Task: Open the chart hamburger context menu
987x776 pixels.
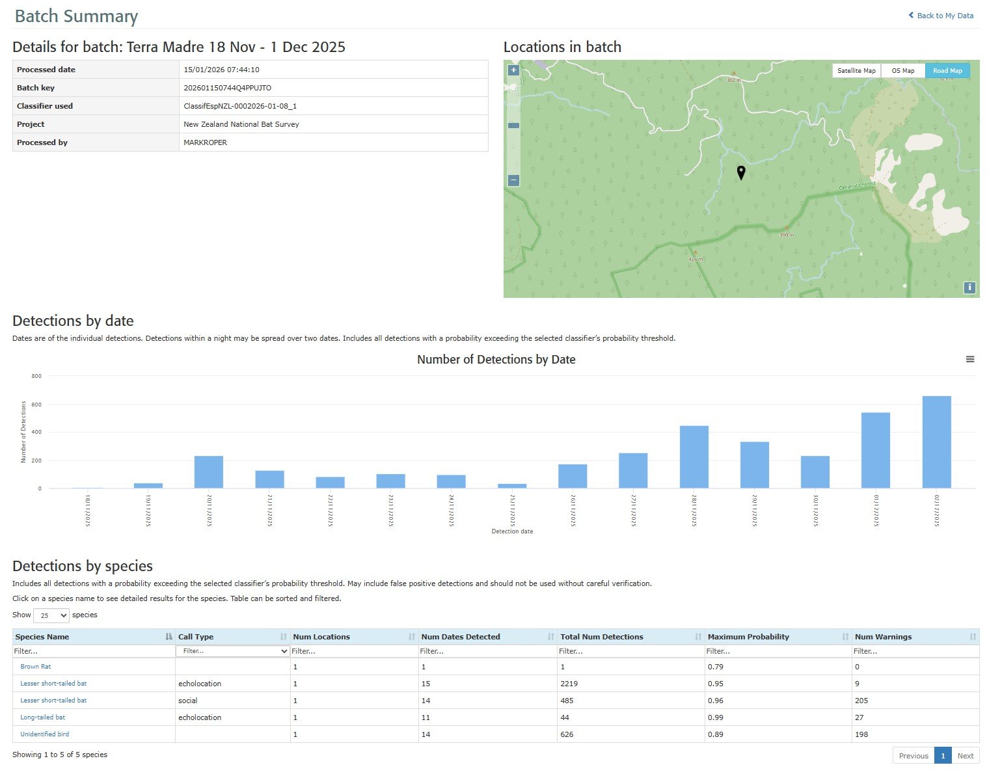Action: point(970,359)
